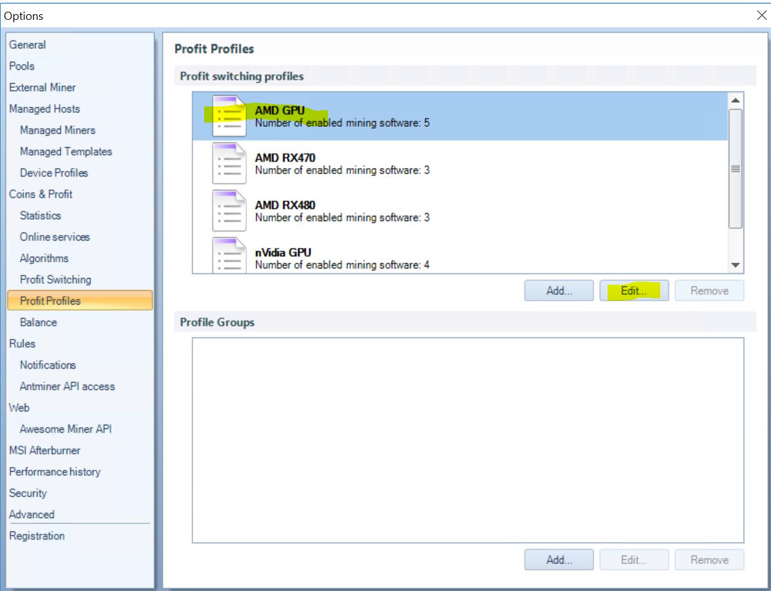Screen dimensions: 771x591
Task: Select the nVidia GPU profile document icon
Action: pos(229,255)
